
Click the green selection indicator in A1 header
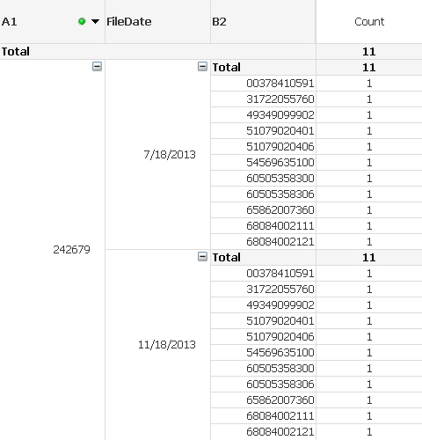[x=82, y=21]
